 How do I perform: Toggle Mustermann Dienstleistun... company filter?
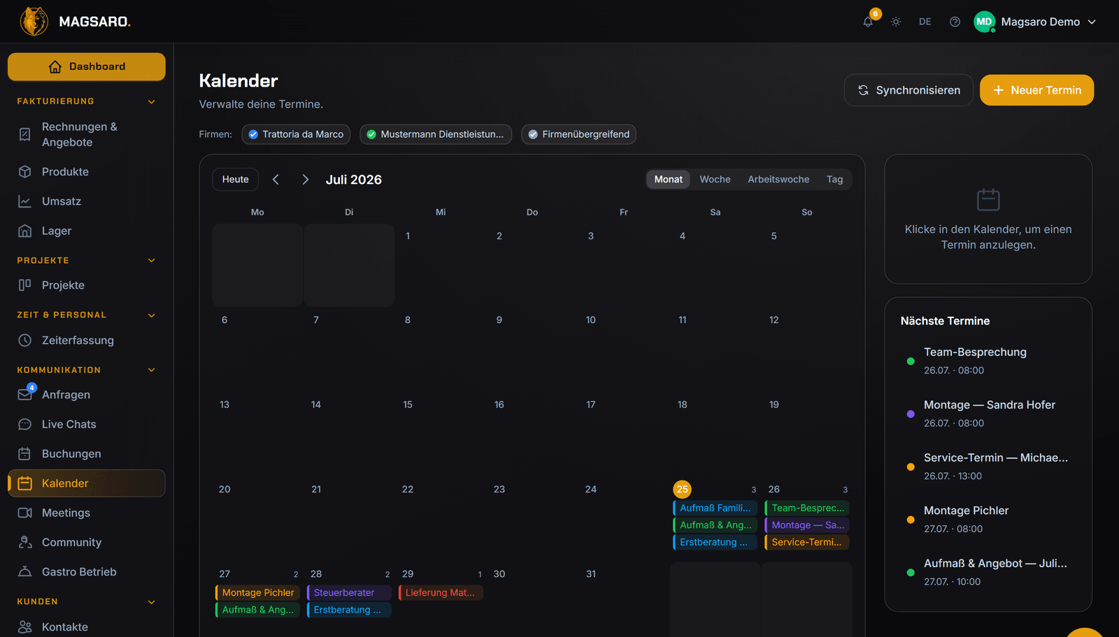pos(436,134)
